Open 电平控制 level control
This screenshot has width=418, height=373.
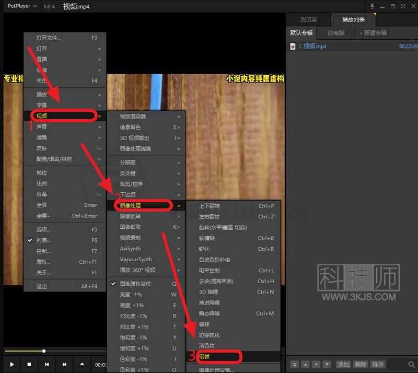coord(233,271)
